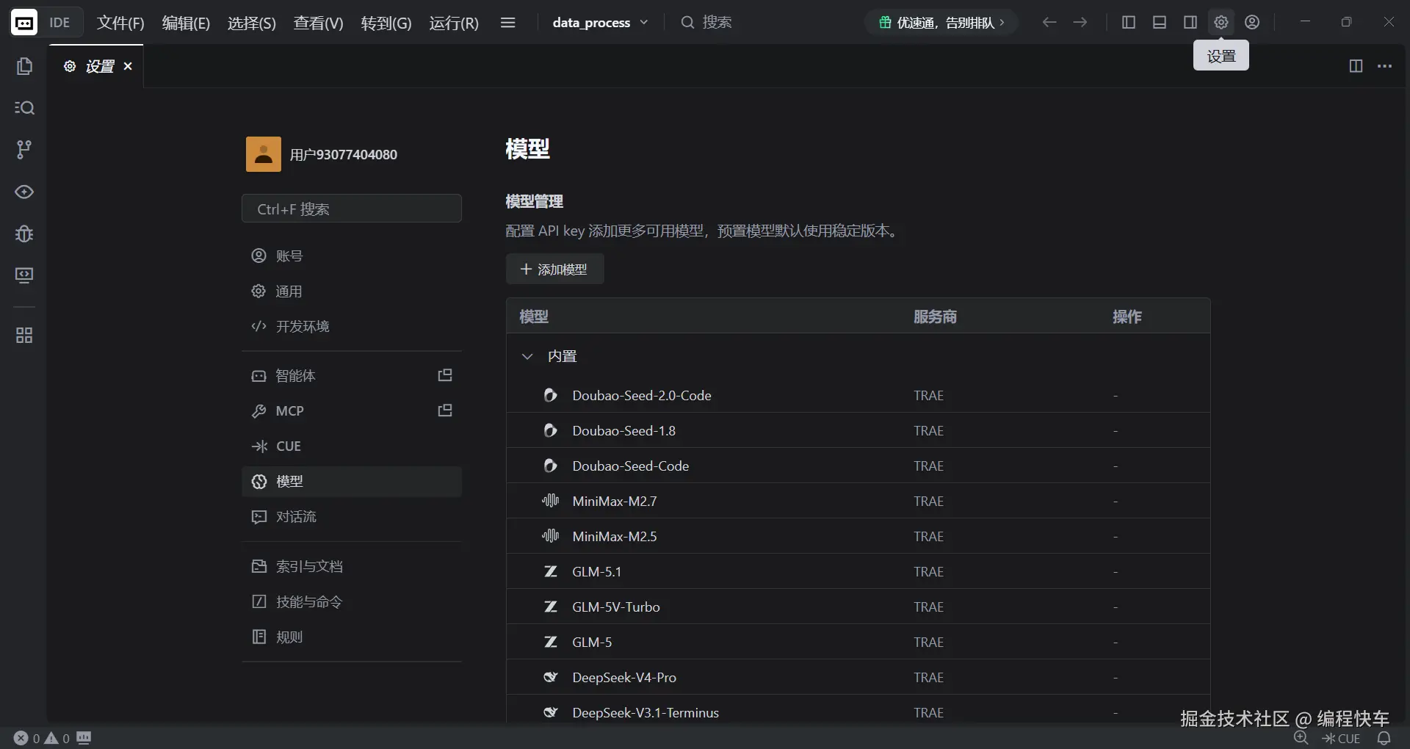Open the 规则 settings section
Screen dimensions: 1410x749
click(x=352, y=637)
